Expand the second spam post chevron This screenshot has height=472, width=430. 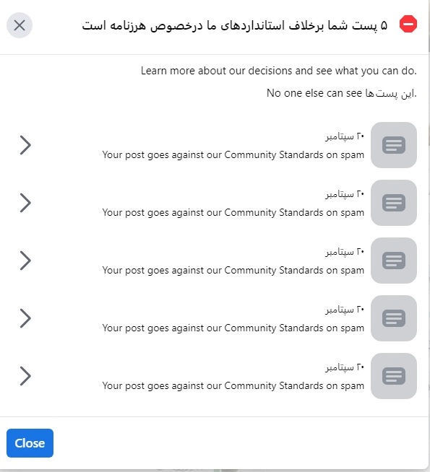(x=25, y=203)
